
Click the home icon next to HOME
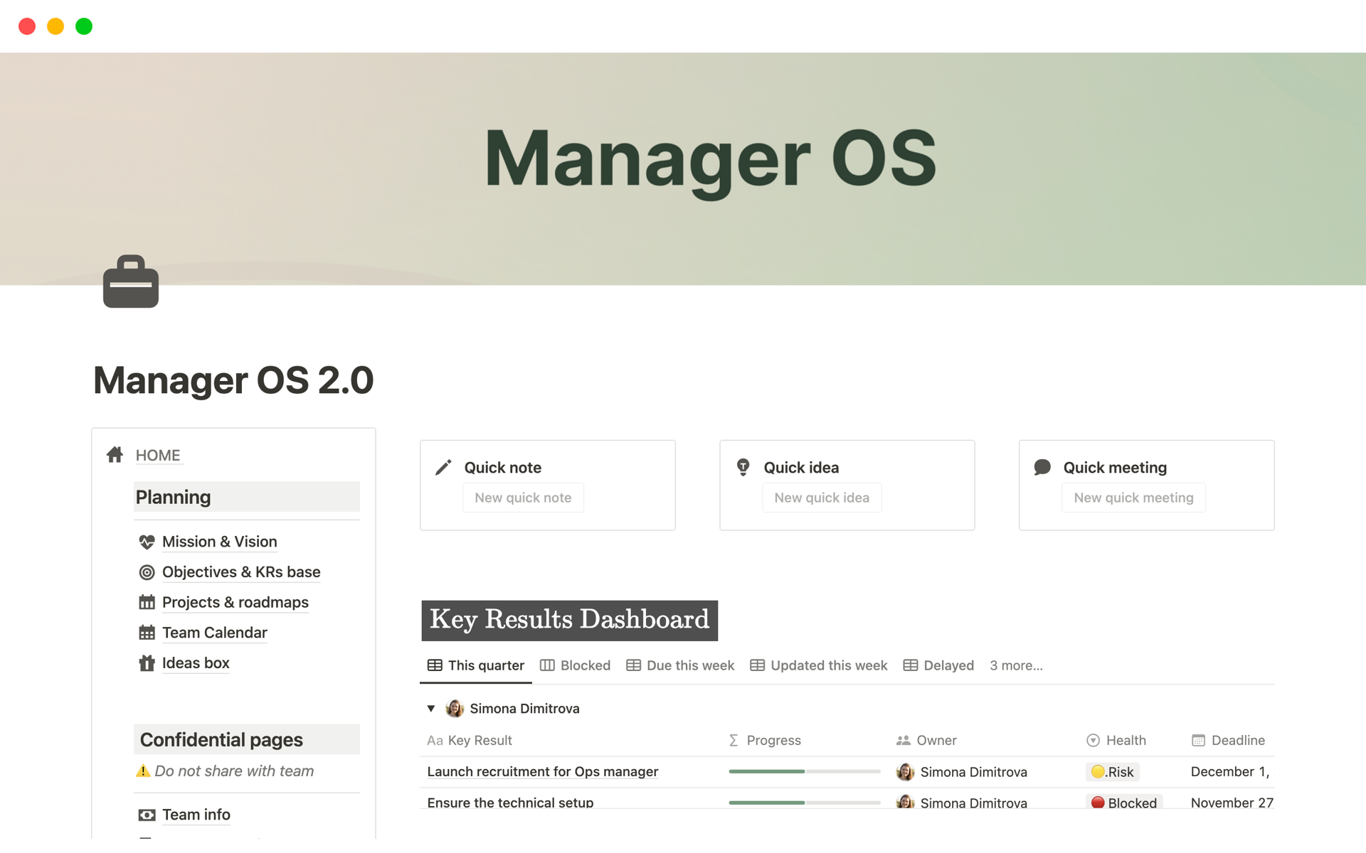click(115, 455)
